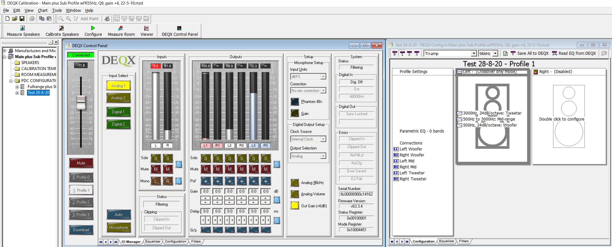Click the Paste toolbar icon
The height and width of the screenshot is (247, 612).
(49, 19)
